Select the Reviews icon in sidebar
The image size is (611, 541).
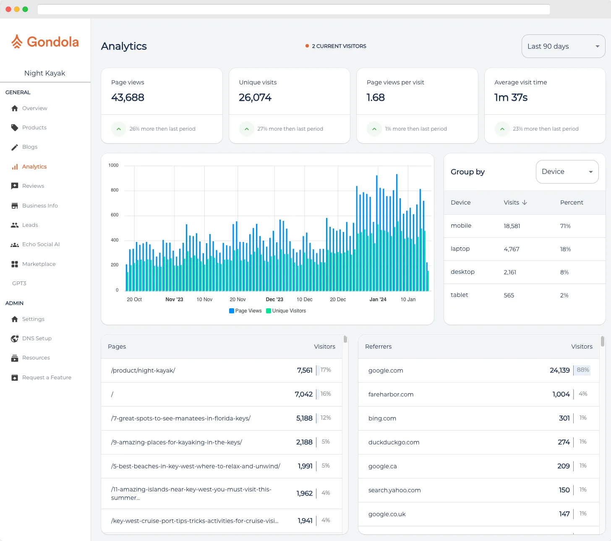pyautogui.click(x=15, y=186)
